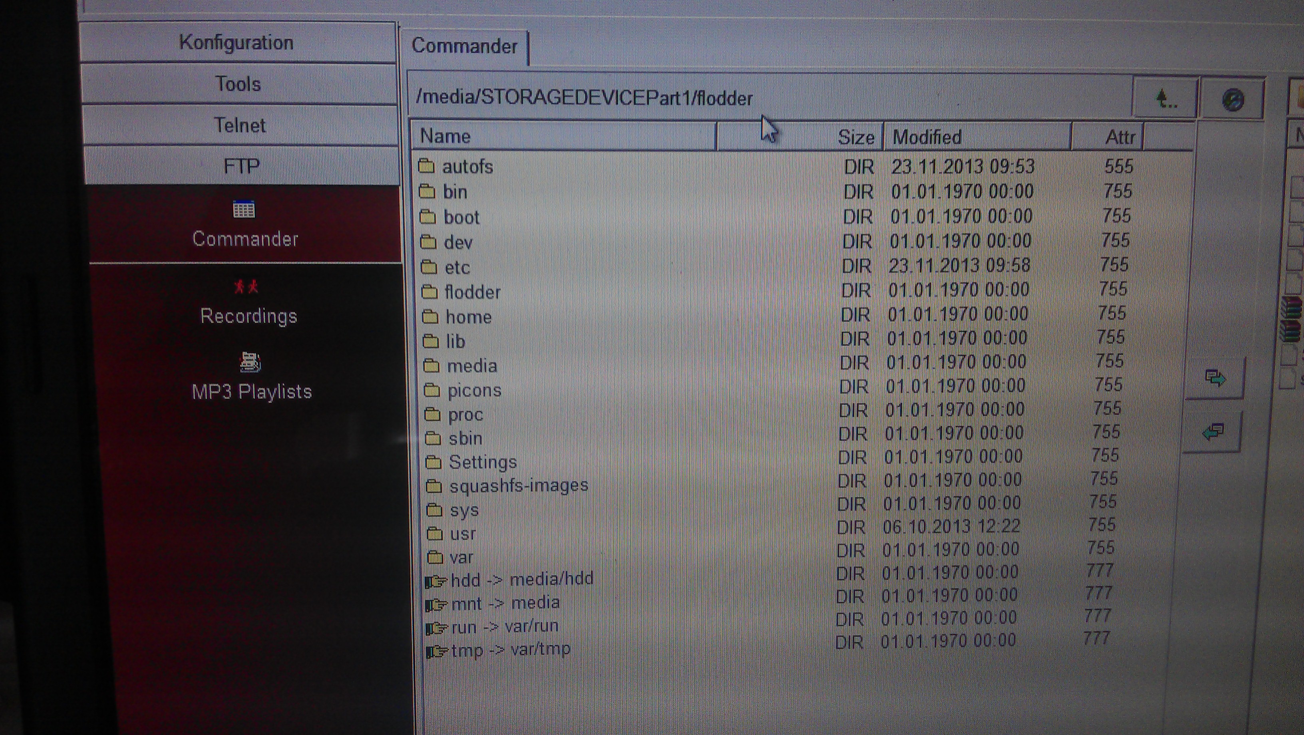Click the autofs date 23.11.2013 09:53
The height and width of the screenshot is (735, 1304).
pos(963,167)
